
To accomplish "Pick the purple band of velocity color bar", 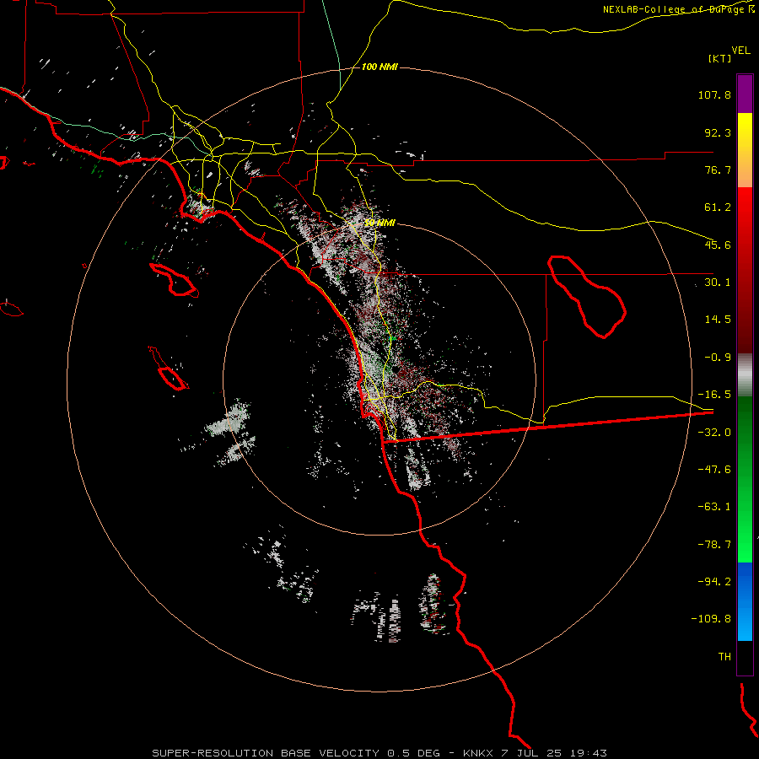I will 745,94.
